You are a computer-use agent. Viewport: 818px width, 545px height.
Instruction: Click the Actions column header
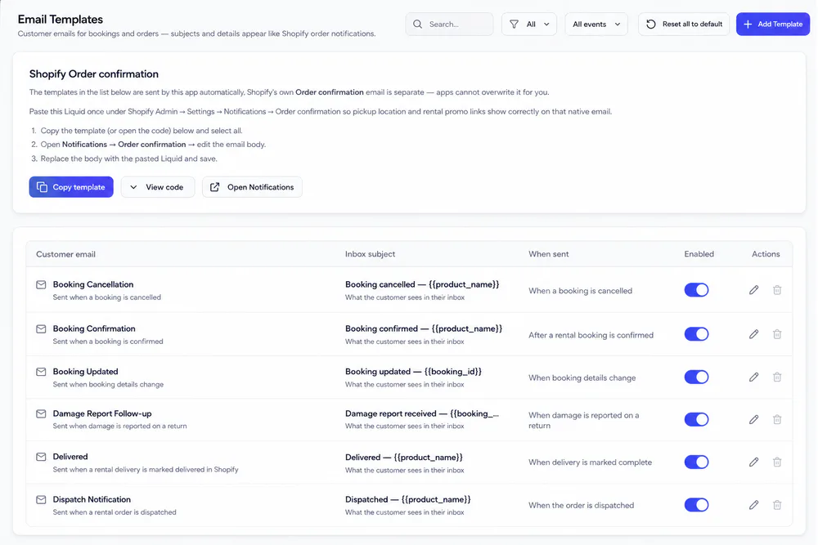(766, 254)
